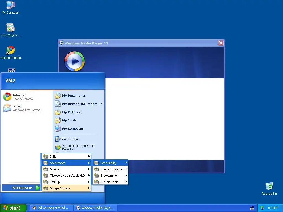Image resolution: width=283 pixels, height=212 pixels.
Task: Expand Communications submenu arrow
Action: point(126,169)
